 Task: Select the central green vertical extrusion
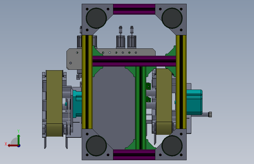click(141, 108)
